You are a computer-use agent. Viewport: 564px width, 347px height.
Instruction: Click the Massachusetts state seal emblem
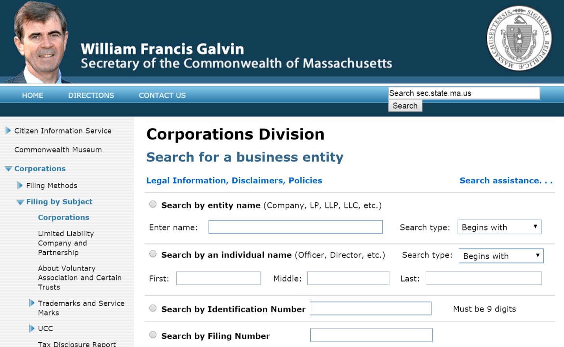(x=519, y=38)
